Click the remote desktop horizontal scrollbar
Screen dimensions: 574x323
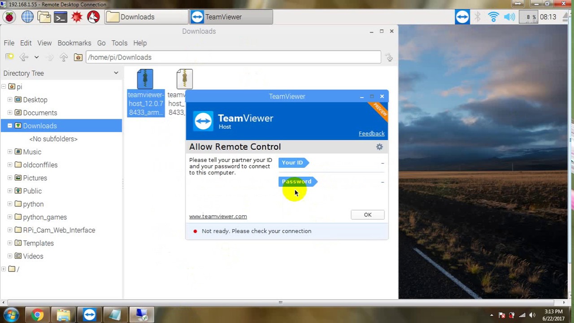[281, 302]
